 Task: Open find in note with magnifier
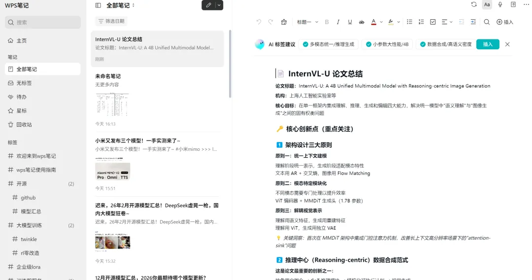(487, 22)
